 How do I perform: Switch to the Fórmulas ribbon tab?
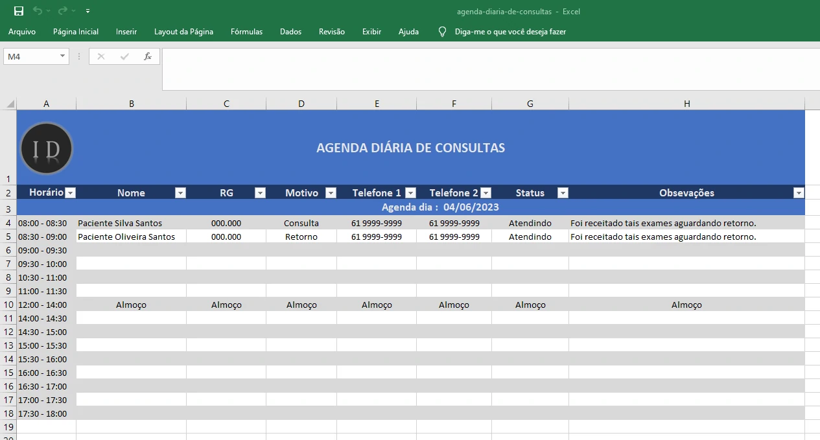click(x=246, y=31)
